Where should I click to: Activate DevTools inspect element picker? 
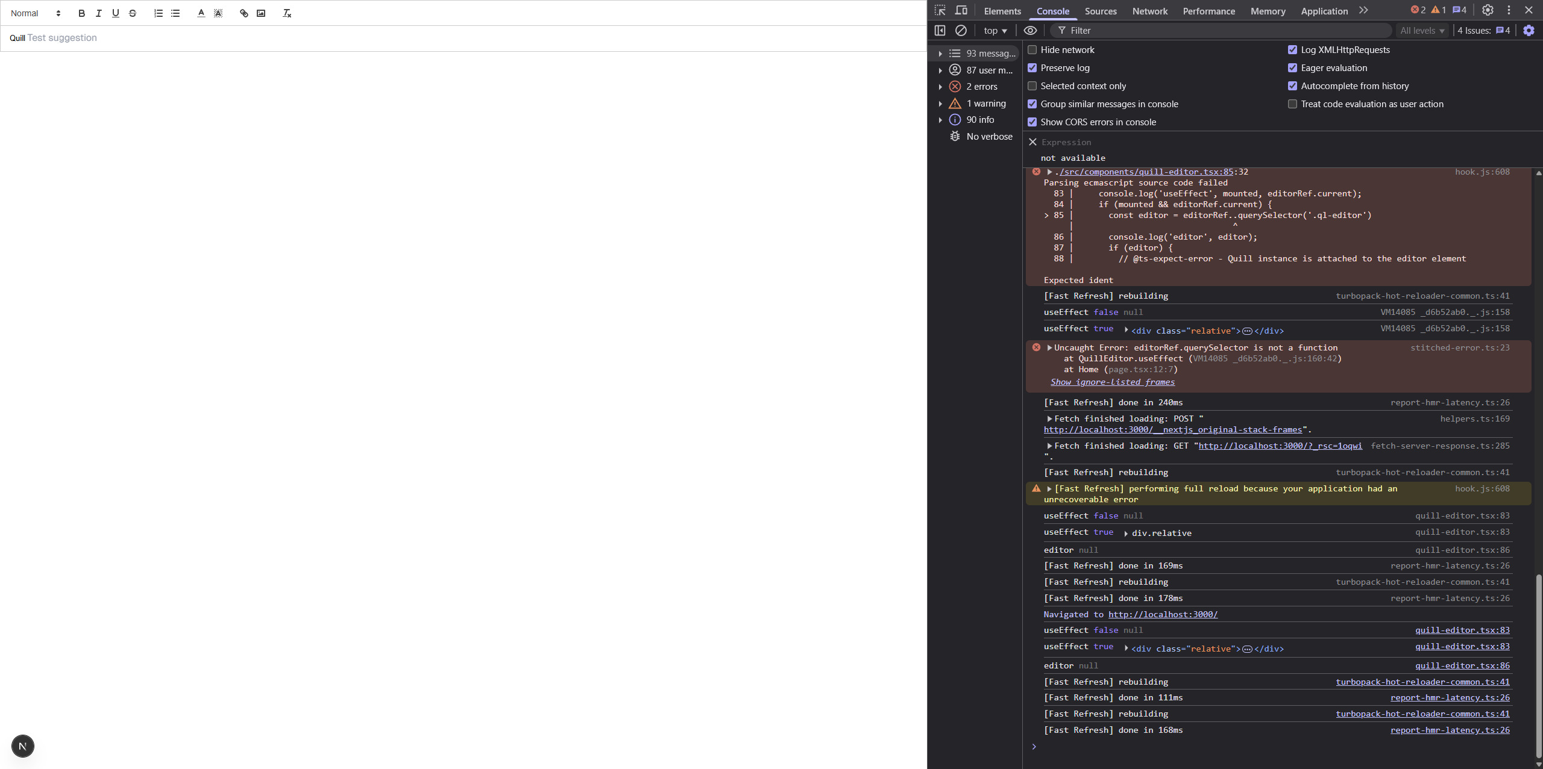[940, 10]
